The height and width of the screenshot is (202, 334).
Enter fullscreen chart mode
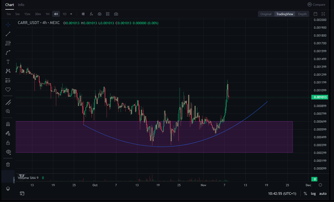click(x=323, y=14)
